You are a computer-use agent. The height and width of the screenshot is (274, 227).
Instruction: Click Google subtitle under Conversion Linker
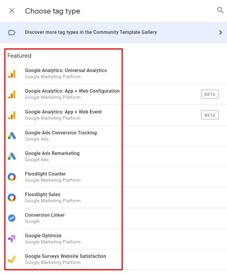pyautogui.click(x=32, y=221)
